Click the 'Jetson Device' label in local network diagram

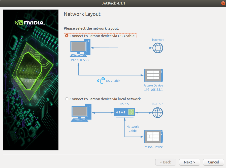(x=153, y=147)
